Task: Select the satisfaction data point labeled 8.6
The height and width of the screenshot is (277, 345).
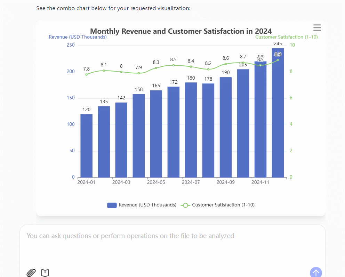Action: (x=226, y=64)
